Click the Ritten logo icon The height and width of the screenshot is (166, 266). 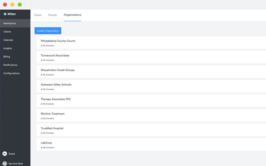tap(5, 14)
